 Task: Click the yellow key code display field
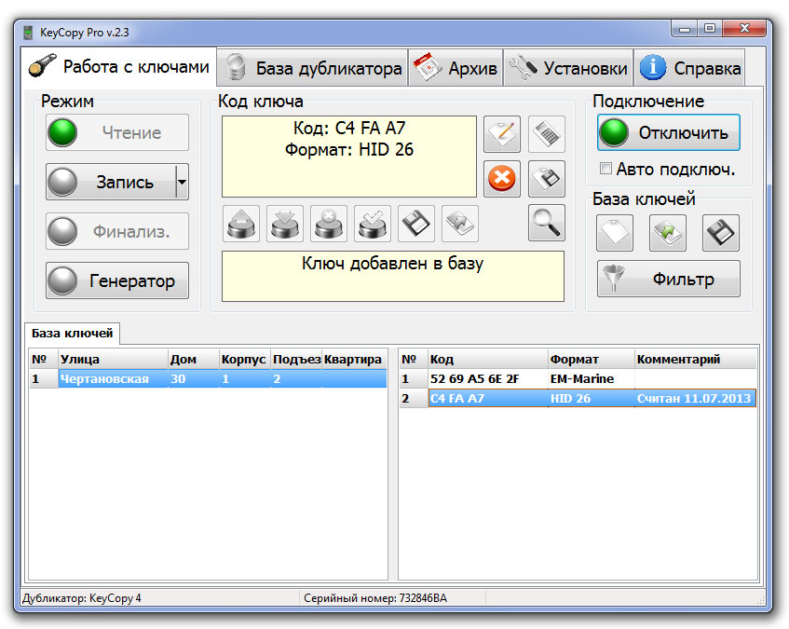349,157
